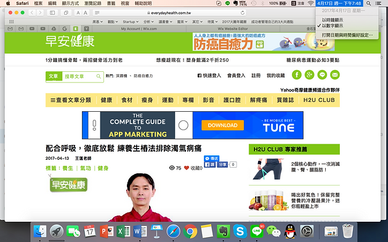Open Spotlight search in menu bar
Image resolution: width=388 pixels, height=242 pixels.
[368, 4]
